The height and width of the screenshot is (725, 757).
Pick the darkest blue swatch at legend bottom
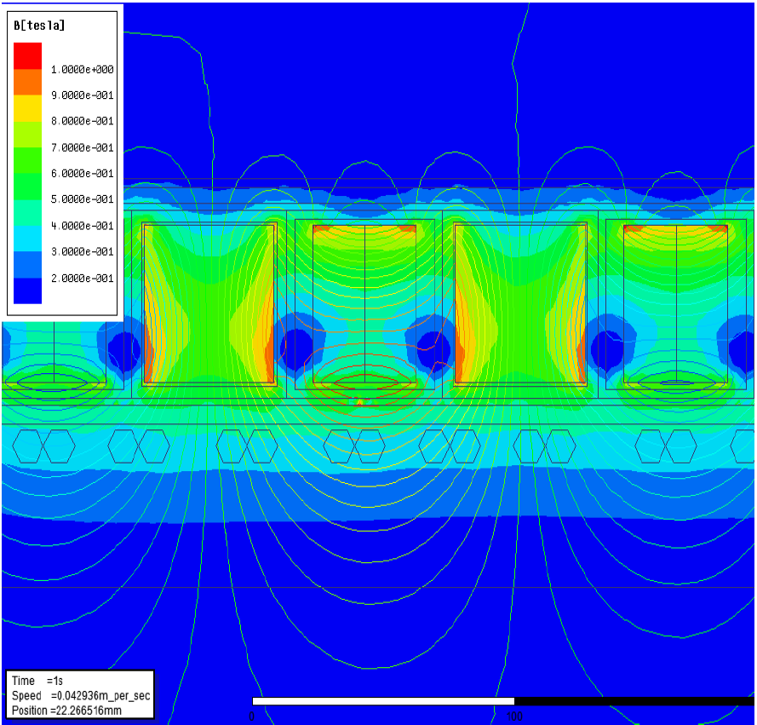pyautogui.click(x=27, y=291)
